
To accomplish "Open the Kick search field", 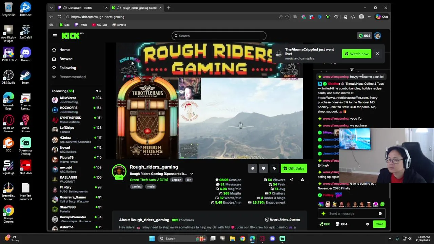I will (219, 36).
